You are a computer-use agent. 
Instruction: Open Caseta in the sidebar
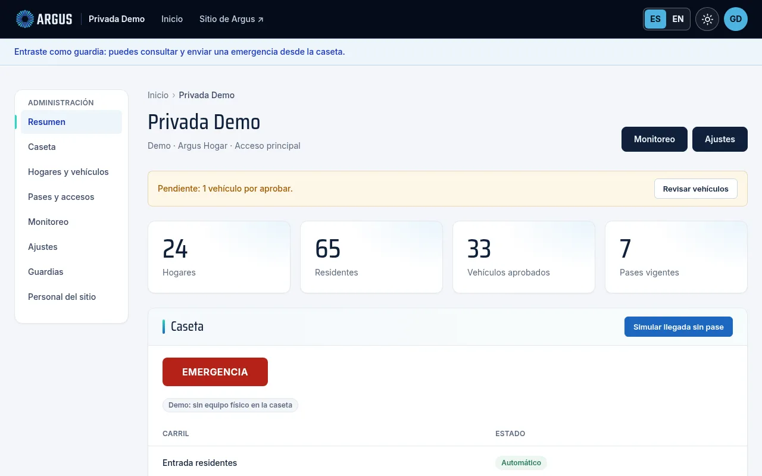click(71, 147)
